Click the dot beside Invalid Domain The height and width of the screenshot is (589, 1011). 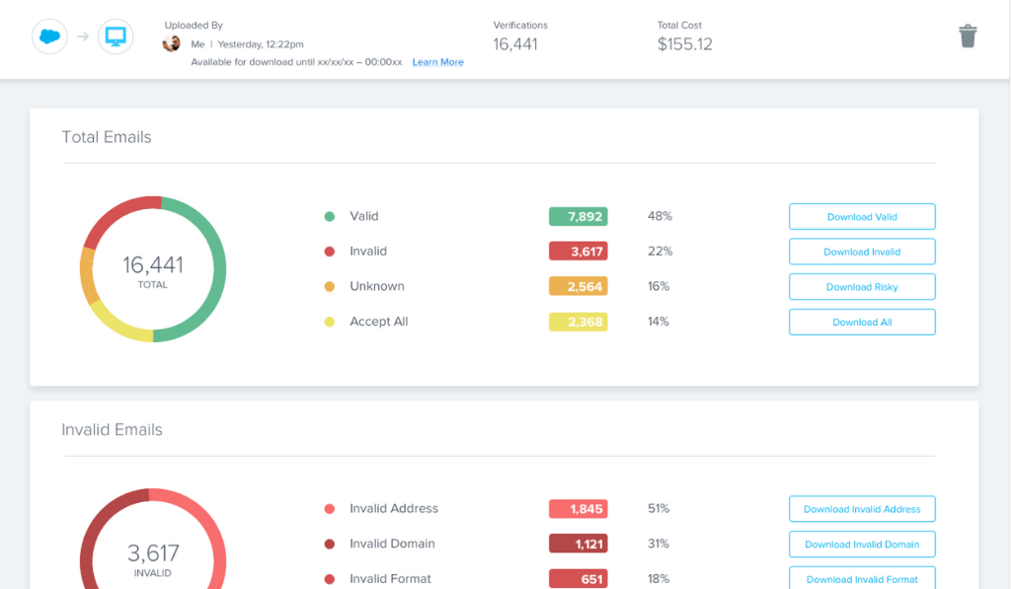(330, 544)
